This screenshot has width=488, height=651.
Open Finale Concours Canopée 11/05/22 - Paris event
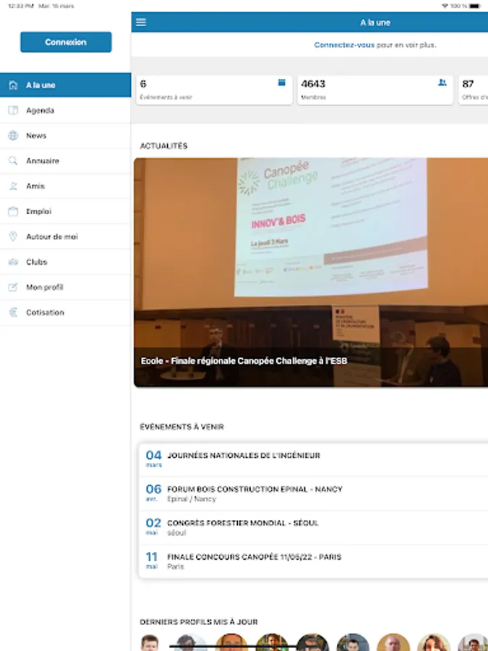tap(313, 561)
